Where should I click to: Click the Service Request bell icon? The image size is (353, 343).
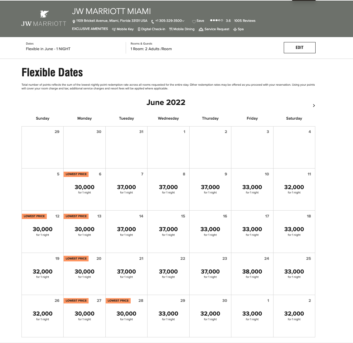201,29
